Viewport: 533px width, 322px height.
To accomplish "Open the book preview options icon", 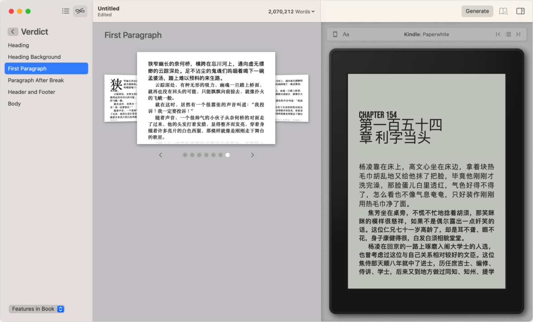I will click(x=504, y=11).
